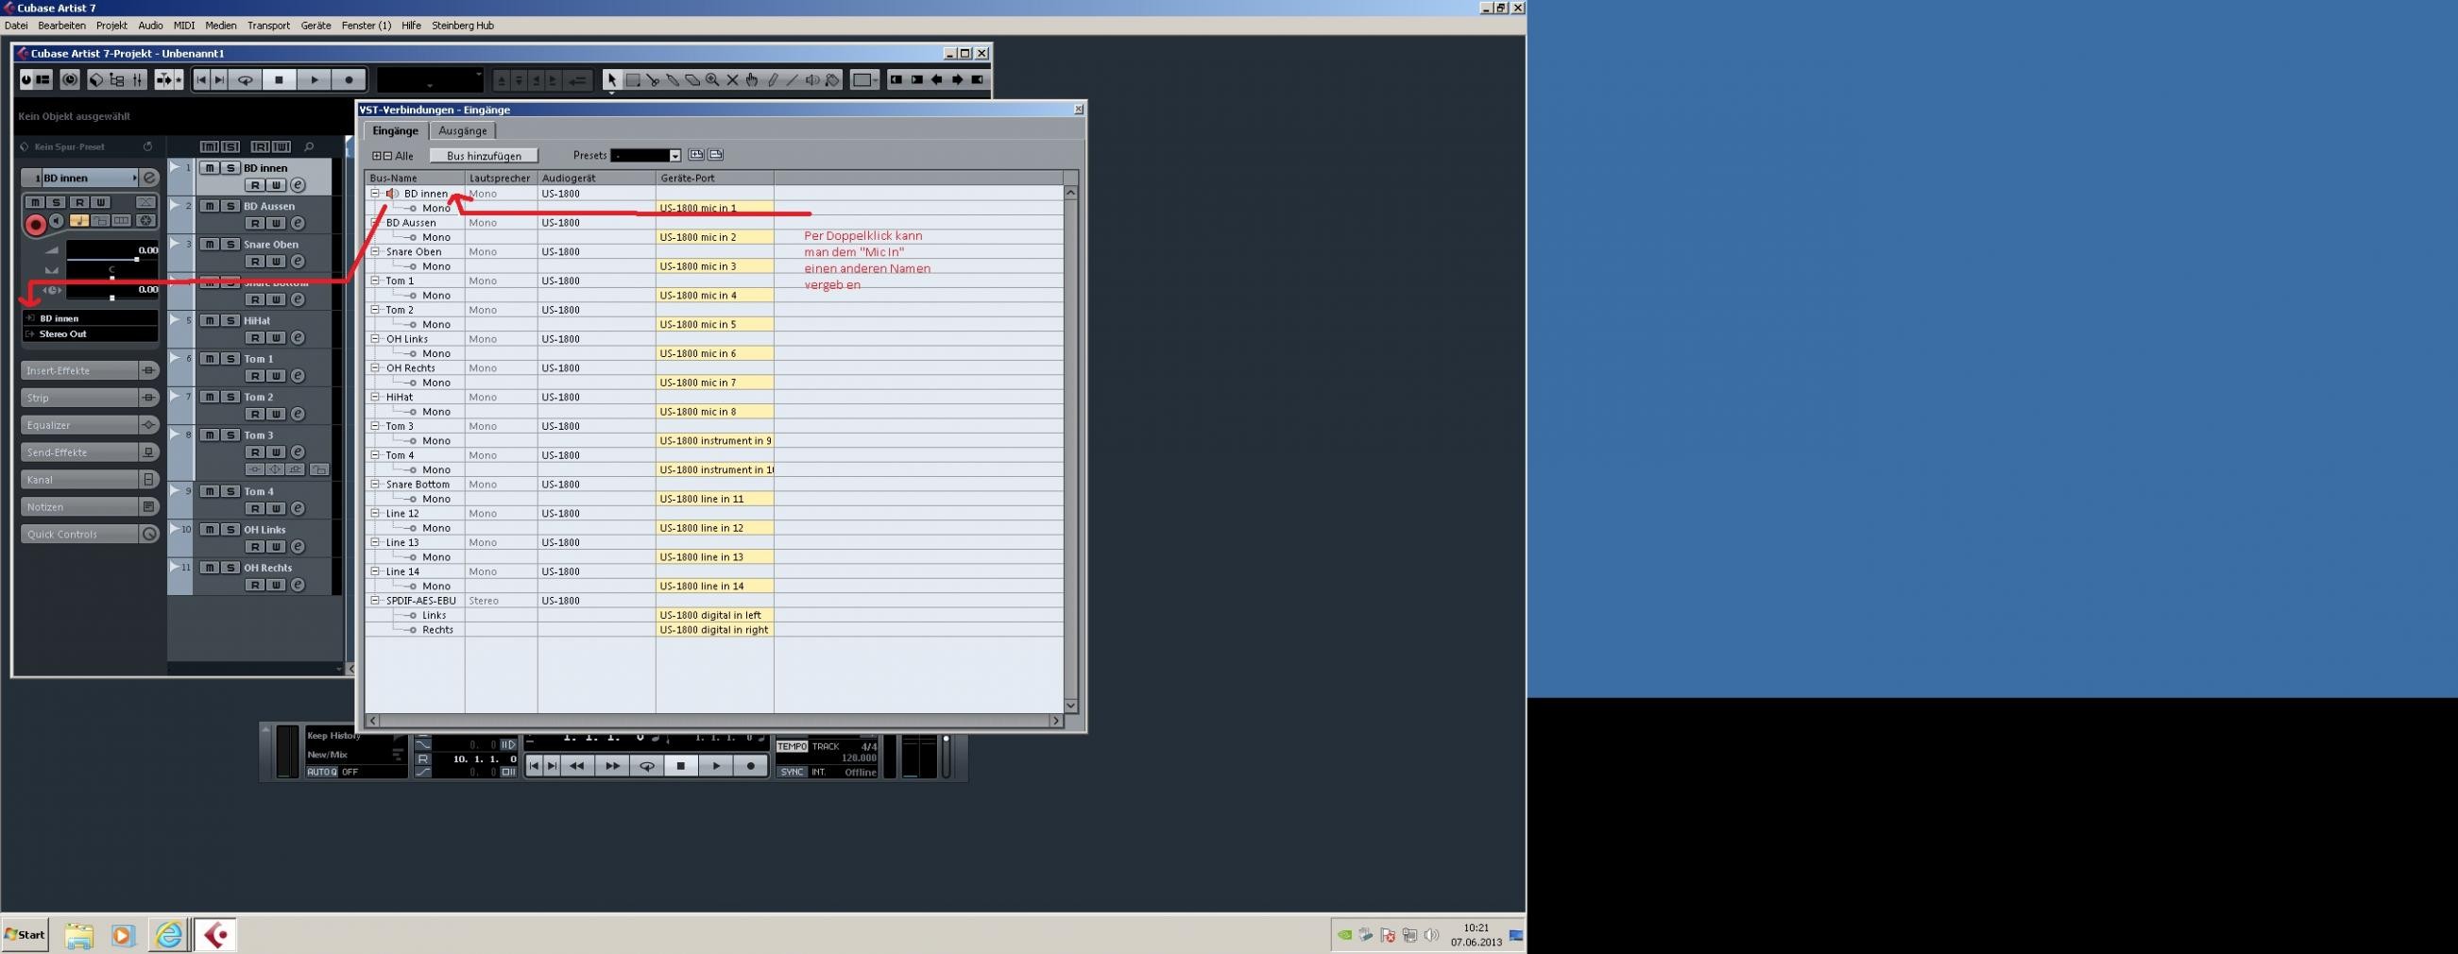This screenshot has height=954, width=2458.
Task: Click edit channel settings for BD innen track
Action: click(x=298, y=185)
